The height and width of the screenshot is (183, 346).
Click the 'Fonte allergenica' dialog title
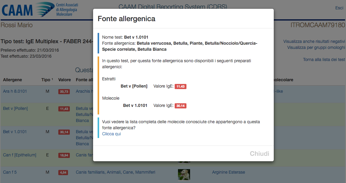[x=126, y=19]
